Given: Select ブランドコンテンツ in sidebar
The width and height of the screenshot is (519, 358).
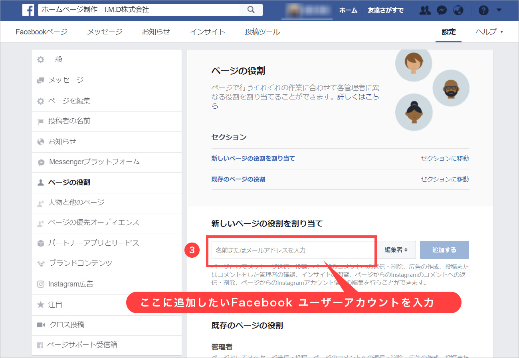Looking at the screenshot, I should [107, 264].
